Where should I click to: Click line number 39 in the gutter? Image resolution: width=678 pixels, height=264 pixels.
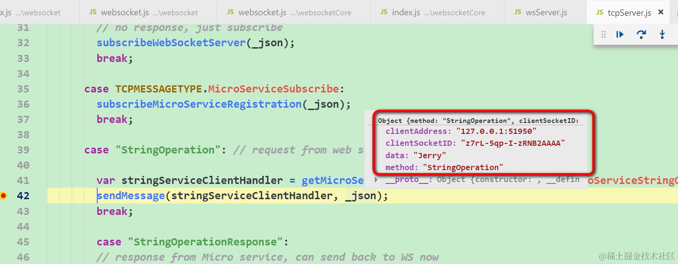[x=23, y=150]
